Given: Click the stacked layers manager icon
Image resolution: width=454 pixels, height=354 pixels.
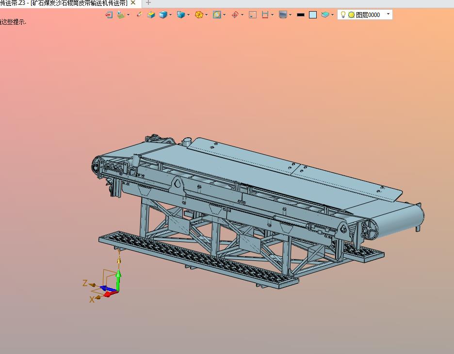Looking at the screenshot, I should pyautogui.click(x=325, y=15).
